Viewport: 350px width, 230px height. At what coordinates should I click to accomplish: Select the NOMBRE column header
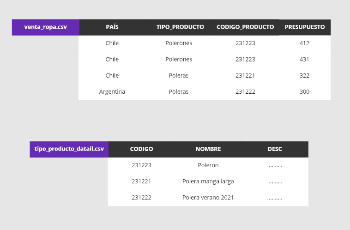[x=208, y=149]
